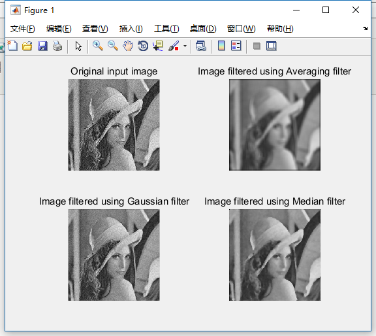Screen dimensions: 376x336
Task: Save the figure with the floppy disk icon
Action: [x=42, y=46]
